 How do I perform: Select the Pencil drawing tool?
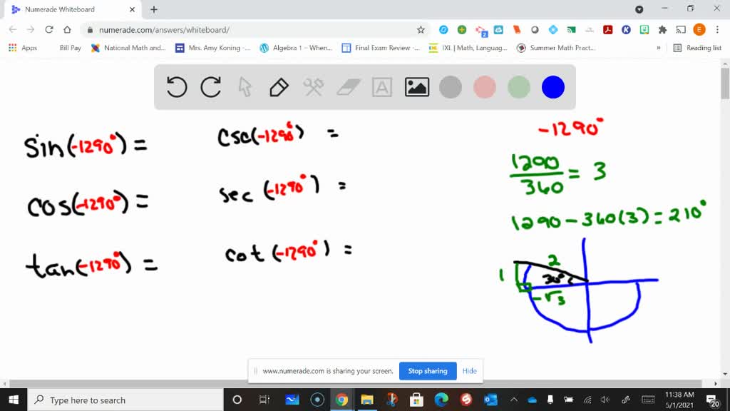coord(277,87)
